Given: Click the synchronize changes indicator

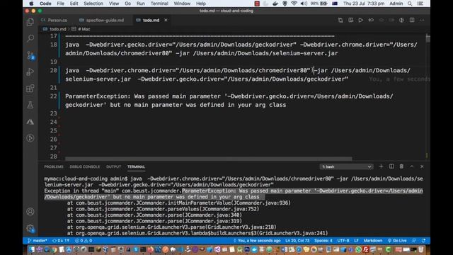Looking at the screenshot, I should coord(61,241).
